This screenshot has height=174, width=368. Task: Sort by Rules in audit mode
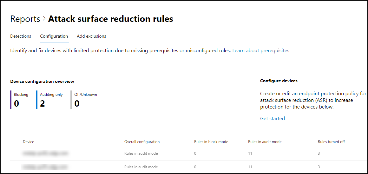click(x=265, y=142)
